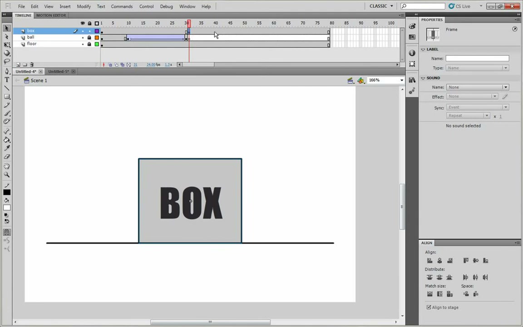
Task: Toggle visibility dot of floor layer
Action: click(83, 44)
